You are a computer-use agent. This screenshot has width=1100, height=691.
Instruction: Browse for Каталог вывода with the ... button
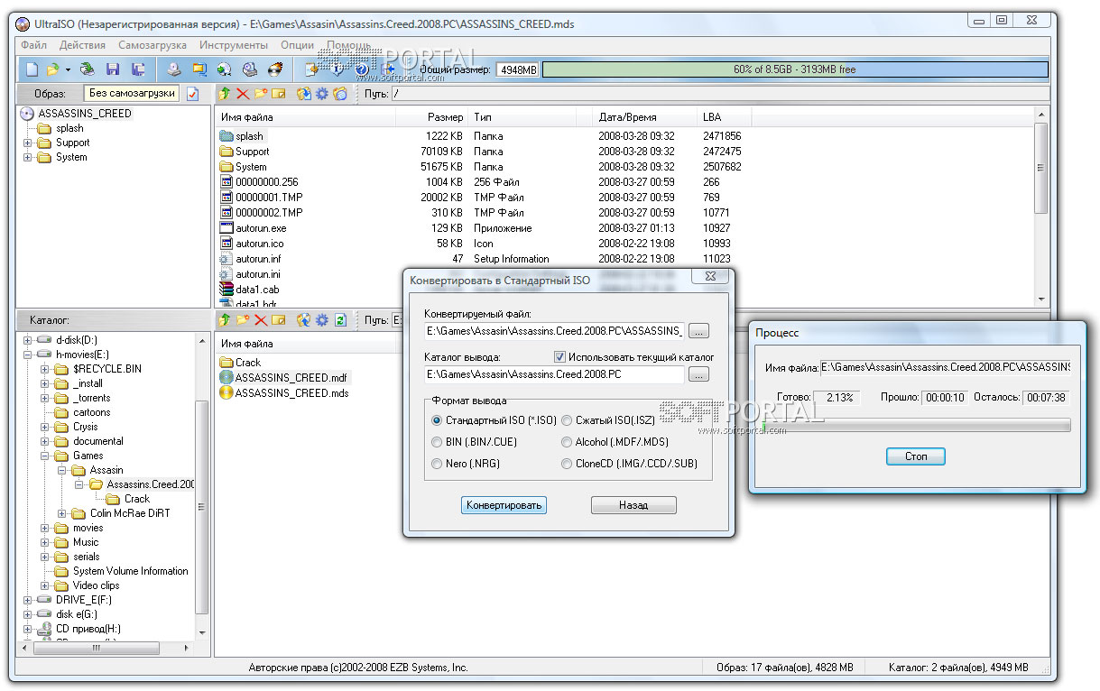tap(699, 374)
